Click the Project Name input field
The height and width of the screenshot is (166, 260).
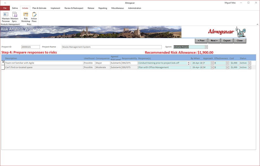[112, 47]
